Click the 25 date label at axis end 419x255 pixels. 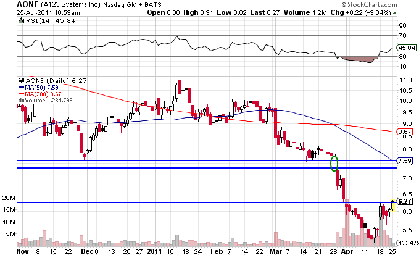click(392, 251)
